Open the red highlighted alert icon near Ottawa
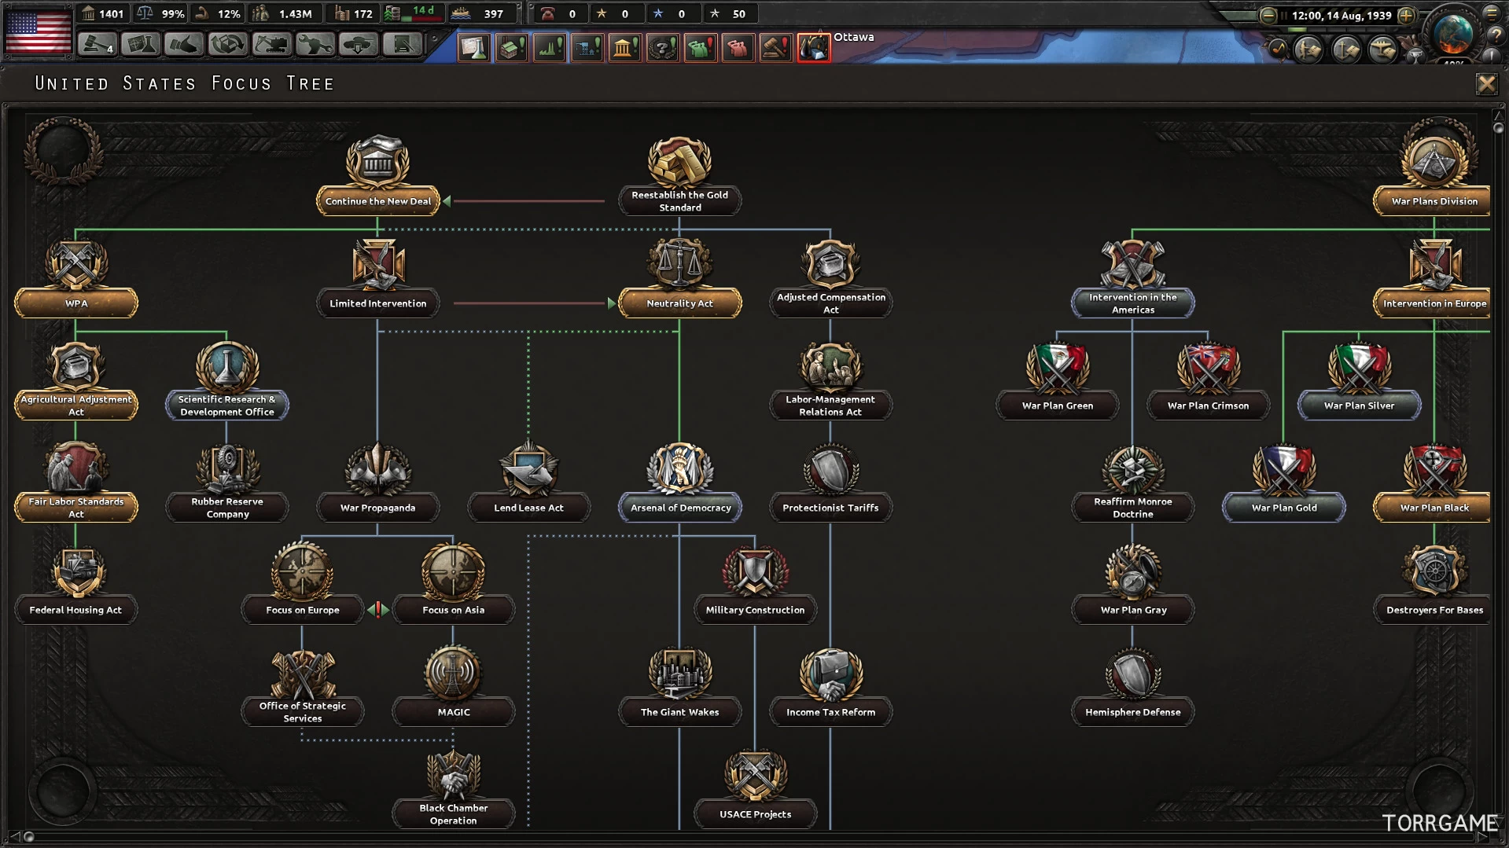Image resolution: width=1509 pixels, height=848 pixels. coord(813,47)
